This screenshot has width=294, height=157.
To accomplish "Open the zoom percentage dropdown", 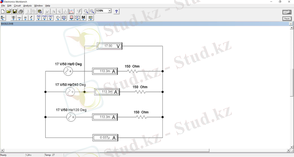I will point(110,11).
